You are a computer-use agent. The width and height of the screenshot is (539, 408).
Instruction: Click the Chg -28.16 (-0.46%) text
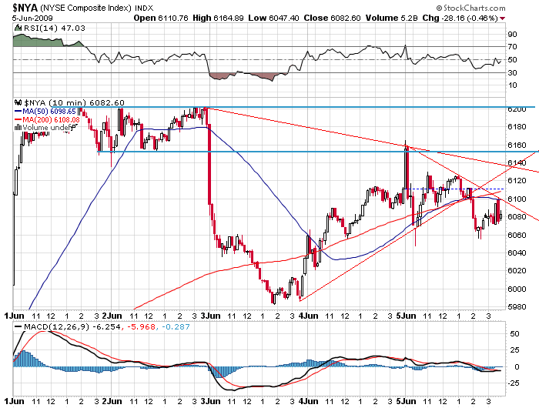point(460,18)
